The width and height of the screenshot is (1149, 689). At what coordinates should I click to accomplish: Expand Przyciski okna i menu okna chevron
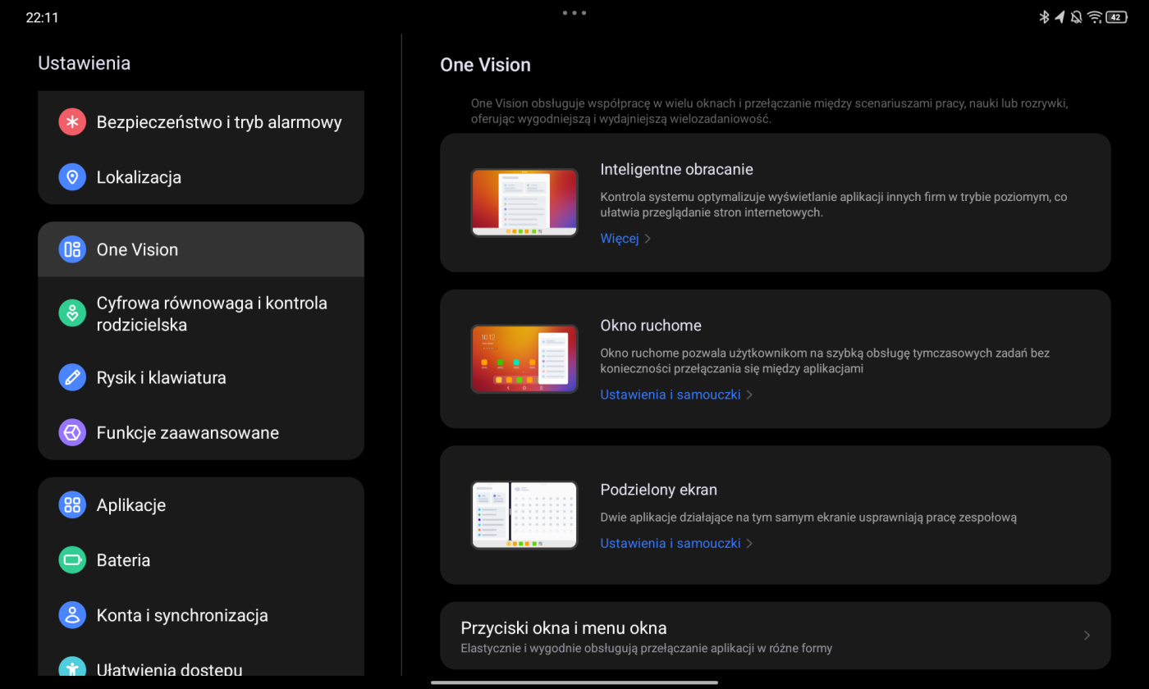coord(1087,636)
